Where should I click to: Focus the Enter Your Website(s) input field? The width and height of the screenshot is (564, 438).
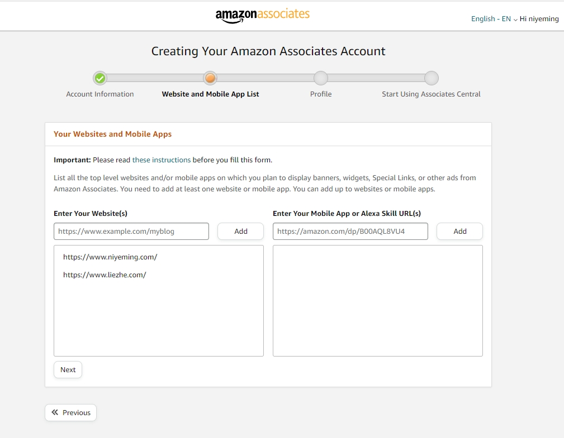pos(131,231)
